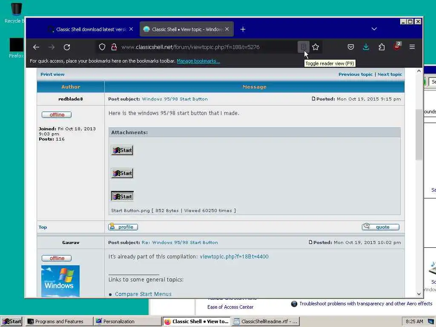Click the vertical scrollbar thumb
The width and height of the screenshot is (436, 327).
click(x=419, y=135)
